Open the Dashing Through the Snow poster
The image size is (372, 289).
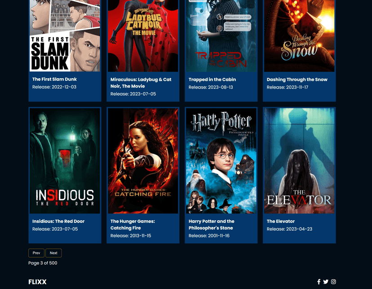299,36
